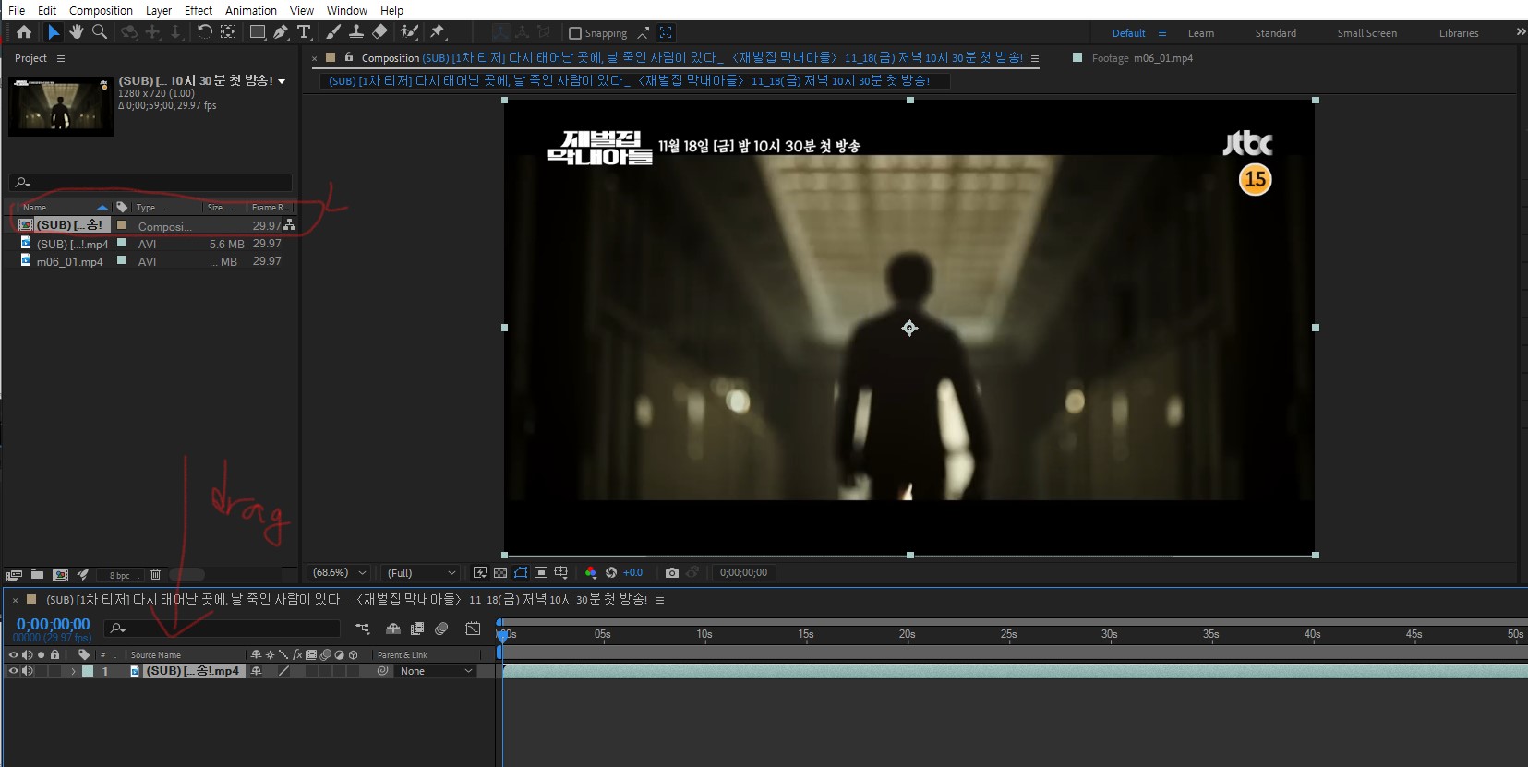This screenshot has height=767, width=1528.
Task: Open the magnification 68.6% dropdown
Action: (x=340, y=573)
